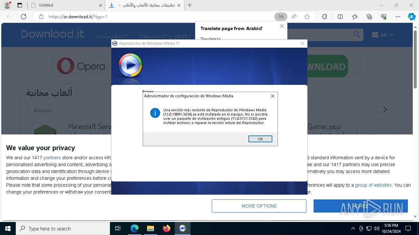Go to next games carousel arrow

[385, 110]
